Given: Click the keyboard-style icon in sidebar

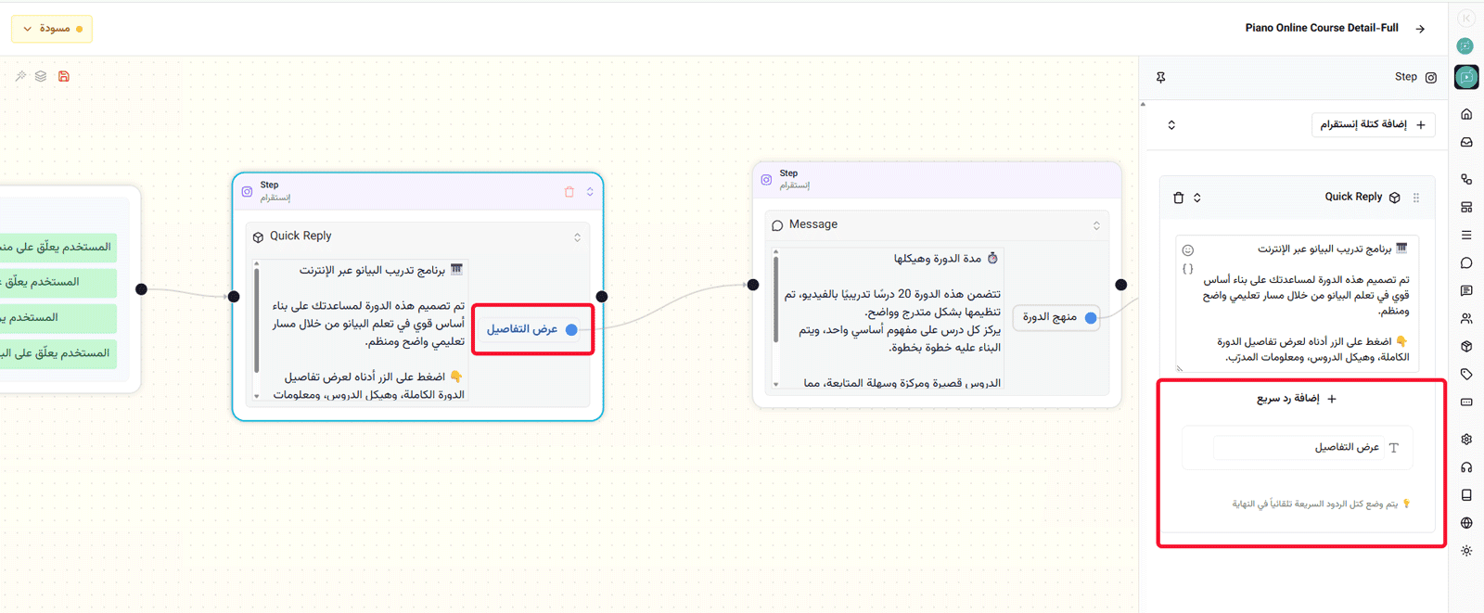Looking at the screenshot, I should coord(1466,402).
